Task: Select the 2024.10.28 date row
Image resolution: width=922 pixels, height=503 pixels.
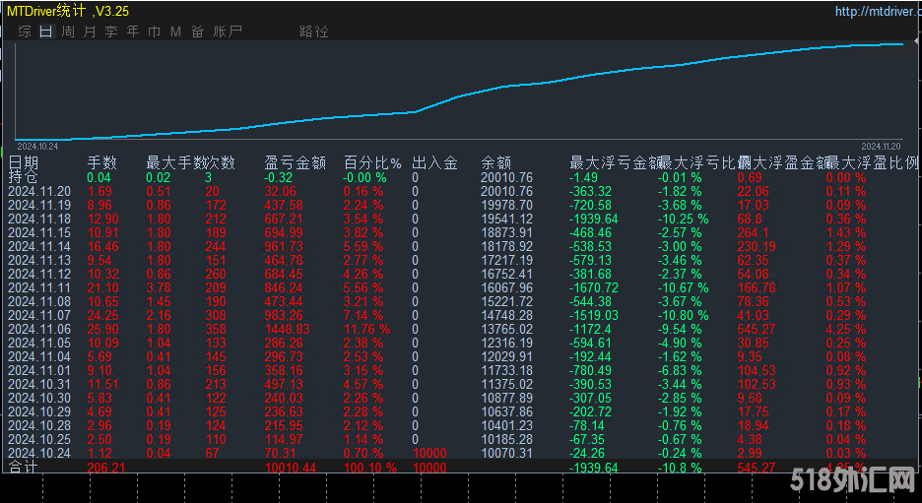Action: (39, 426)
